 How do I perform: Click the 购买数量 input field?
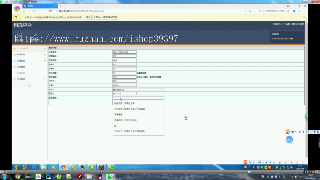click(124, 73)
